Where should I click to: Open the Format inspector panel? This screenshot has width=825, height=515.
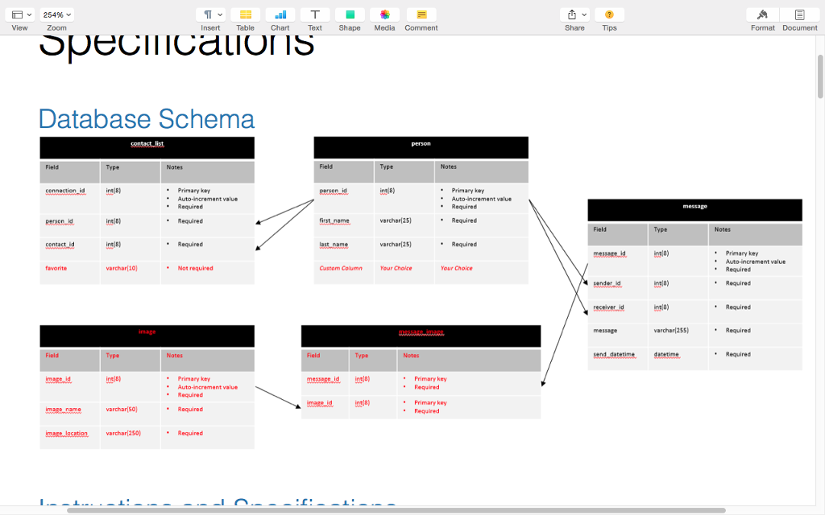(762, 14)
